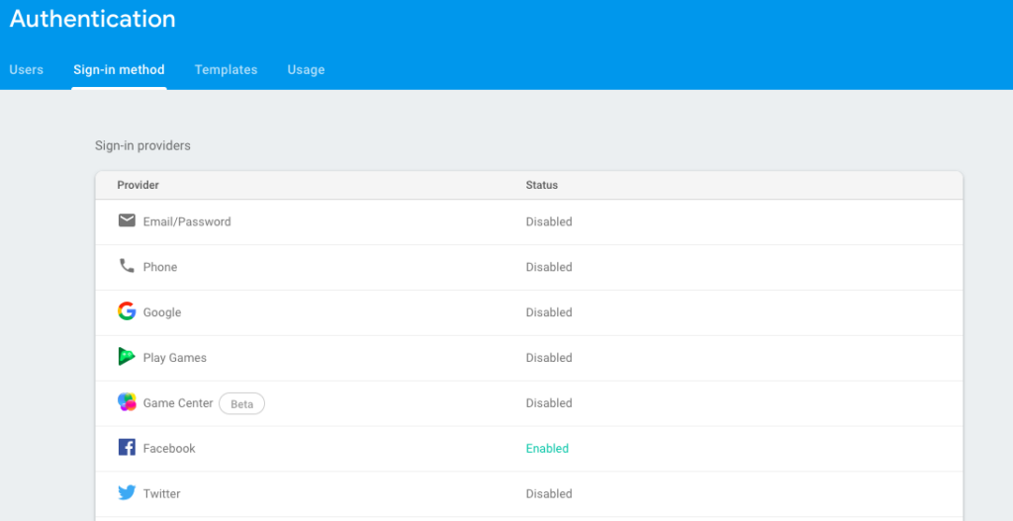This screenshot has width=1013, height=521.
Task: Click the Email/Password envelope icon
Action: point(127,220)
